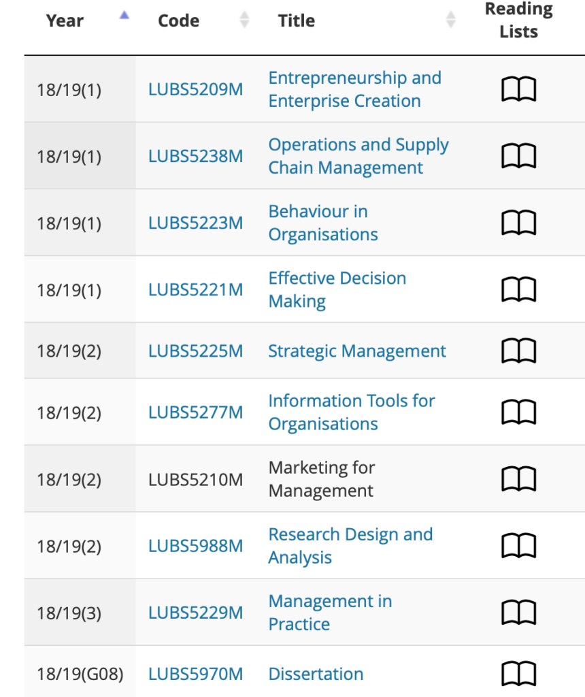Open reading list icon for Strategic Management

[x=518, y=351]
